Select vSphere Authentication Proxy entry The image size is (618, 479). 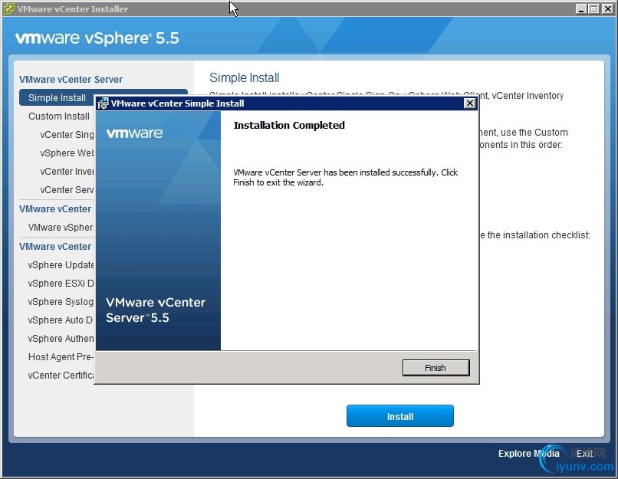pyautogui.click(x=61, y=339)
